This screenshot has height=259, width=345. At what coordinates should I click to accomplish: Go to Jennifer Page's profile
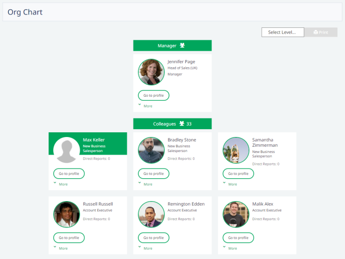point(154,95)
